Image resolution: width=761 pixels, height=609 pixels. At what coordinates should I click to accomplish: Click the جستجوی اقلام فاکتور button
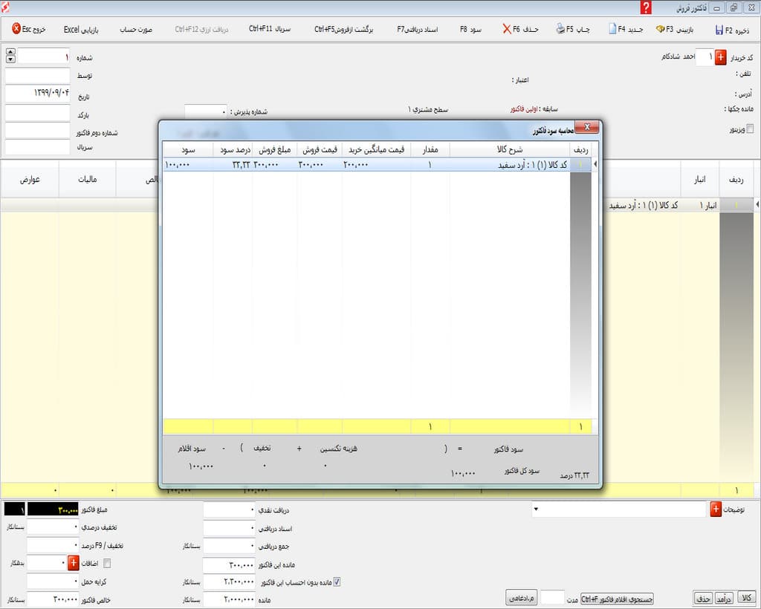pyautogui.click(x=617, y=598)
